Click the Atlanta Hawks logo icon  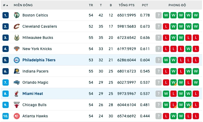[17, 116]
